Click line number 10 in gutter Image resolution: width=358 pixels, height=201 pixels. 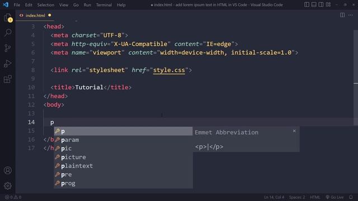pos(31,87)
